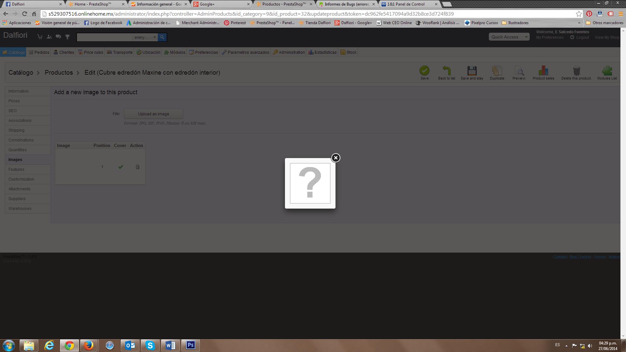This screenshot has width=626, height=352.
Task: Open the Product sales chart icon
Action: tap(543, 71)
